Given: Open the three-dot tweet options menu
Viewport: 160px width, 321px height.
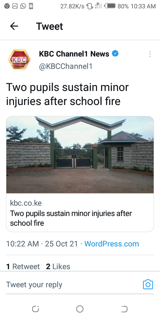Looking at the screenshot, I should (x=150, y=54).
